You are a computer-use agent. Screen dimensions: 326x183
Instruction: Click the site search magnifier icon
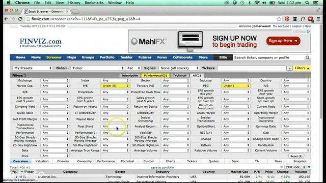point(308,57)
